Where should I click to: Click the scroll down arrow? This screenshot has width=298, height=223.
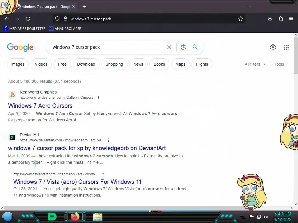296,204
